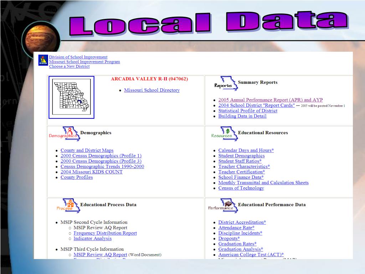Open Third Cycle MSIP Review AQ Report
This screenshot has width=365, height=274.
[x=100, y=255]
